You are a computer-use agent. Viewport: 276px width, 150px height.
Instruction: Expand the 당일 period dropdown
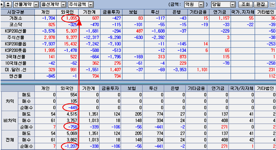[x=233, y=4]
